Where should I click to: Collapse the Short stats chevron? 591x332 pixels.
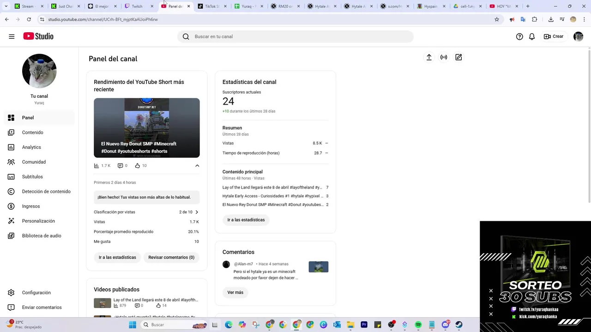197,166
